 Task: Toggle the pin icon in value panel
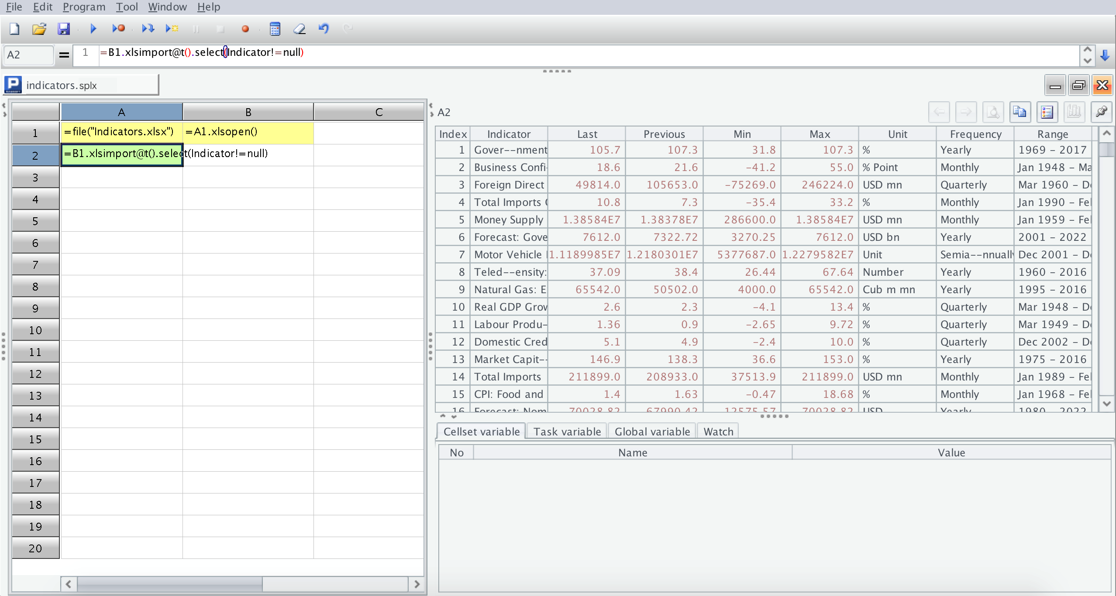1101,112
